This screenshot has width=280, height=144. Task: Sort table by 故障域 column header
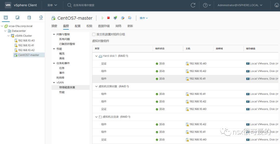click(219, 49)
